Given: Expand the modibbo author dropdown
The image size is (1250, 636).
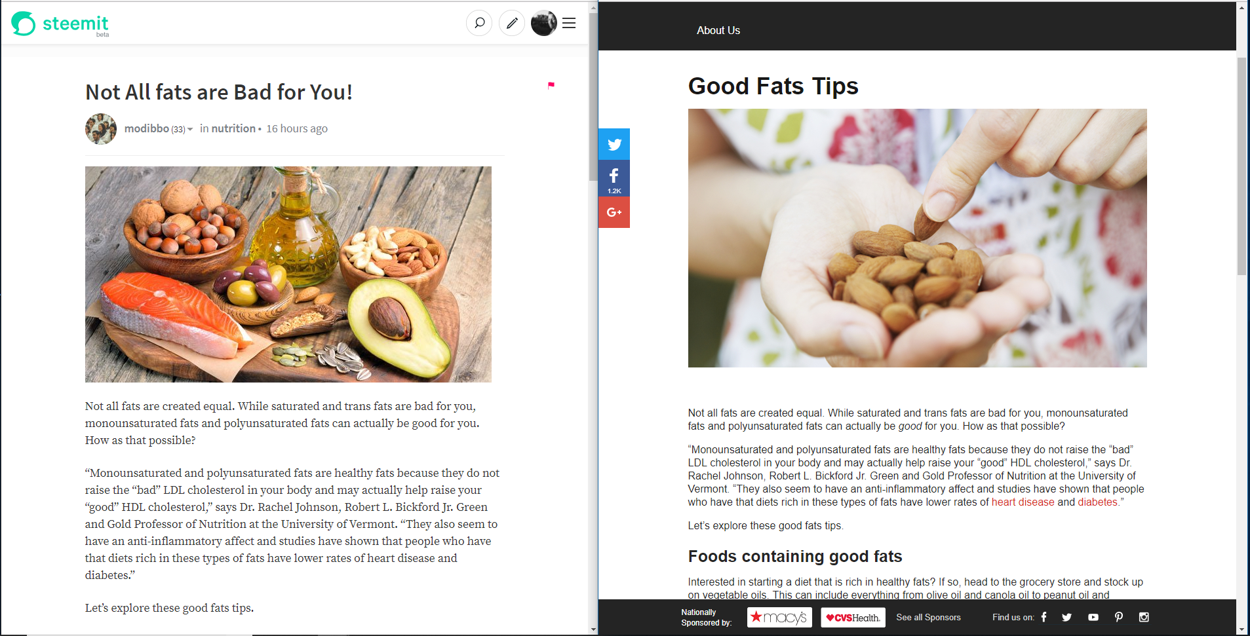Looking at the screenshot, I should (190, 130).
